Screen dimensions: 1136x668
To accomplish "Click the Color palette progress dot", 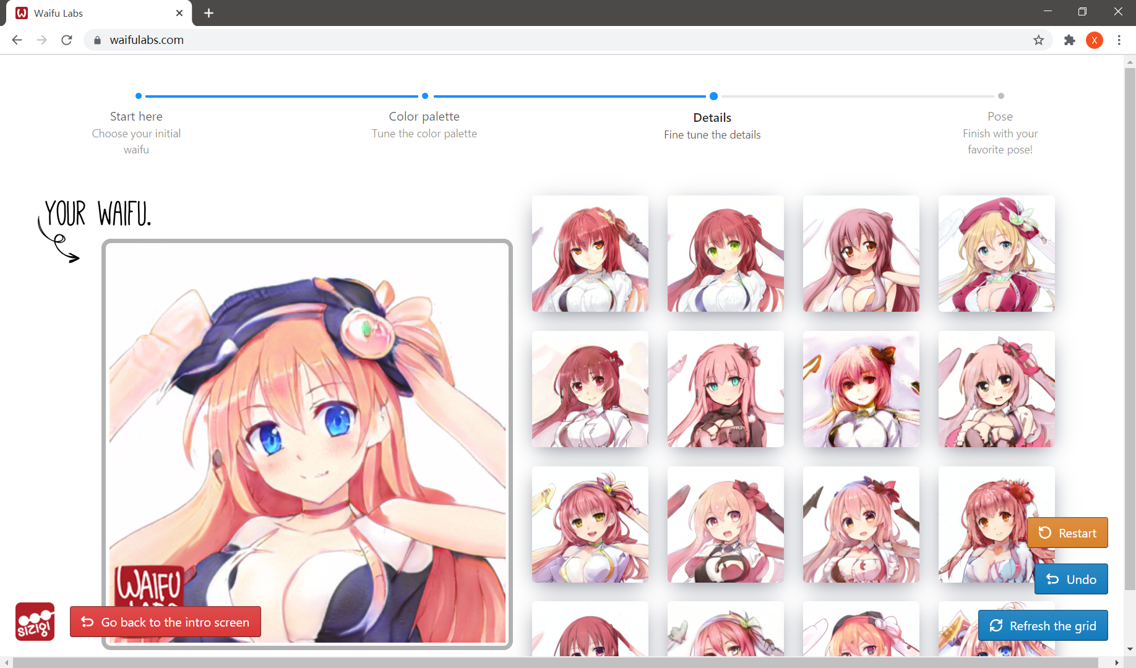I will point(425,96).
